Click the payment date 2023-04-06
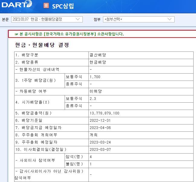The height and width of the screenshot is (182, 196). pos(100,128)
